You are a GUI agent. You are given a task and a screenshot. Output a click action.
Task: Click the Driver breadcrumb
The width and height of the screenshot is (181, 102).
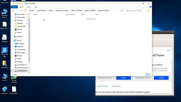pos(51,10)
